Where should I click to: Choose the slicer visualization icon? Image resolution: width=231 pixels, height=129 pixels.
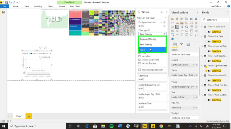click(172, 35)
